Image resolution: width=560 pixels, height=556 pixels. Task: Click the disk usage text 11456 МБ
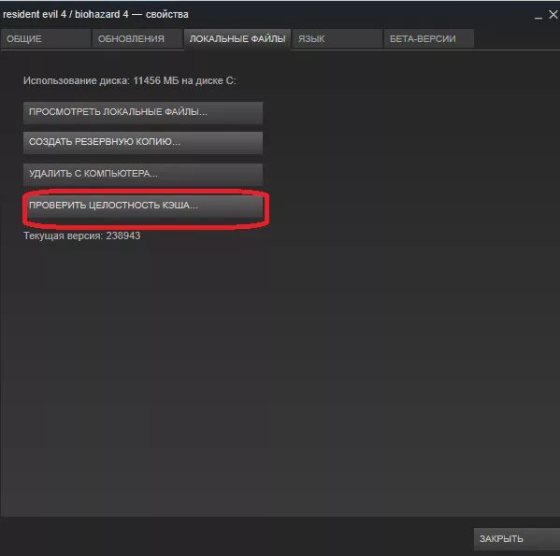coord(156,80)
